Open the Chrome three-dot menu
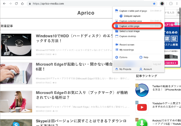This screenshot has width=181, height=126. 177,4
